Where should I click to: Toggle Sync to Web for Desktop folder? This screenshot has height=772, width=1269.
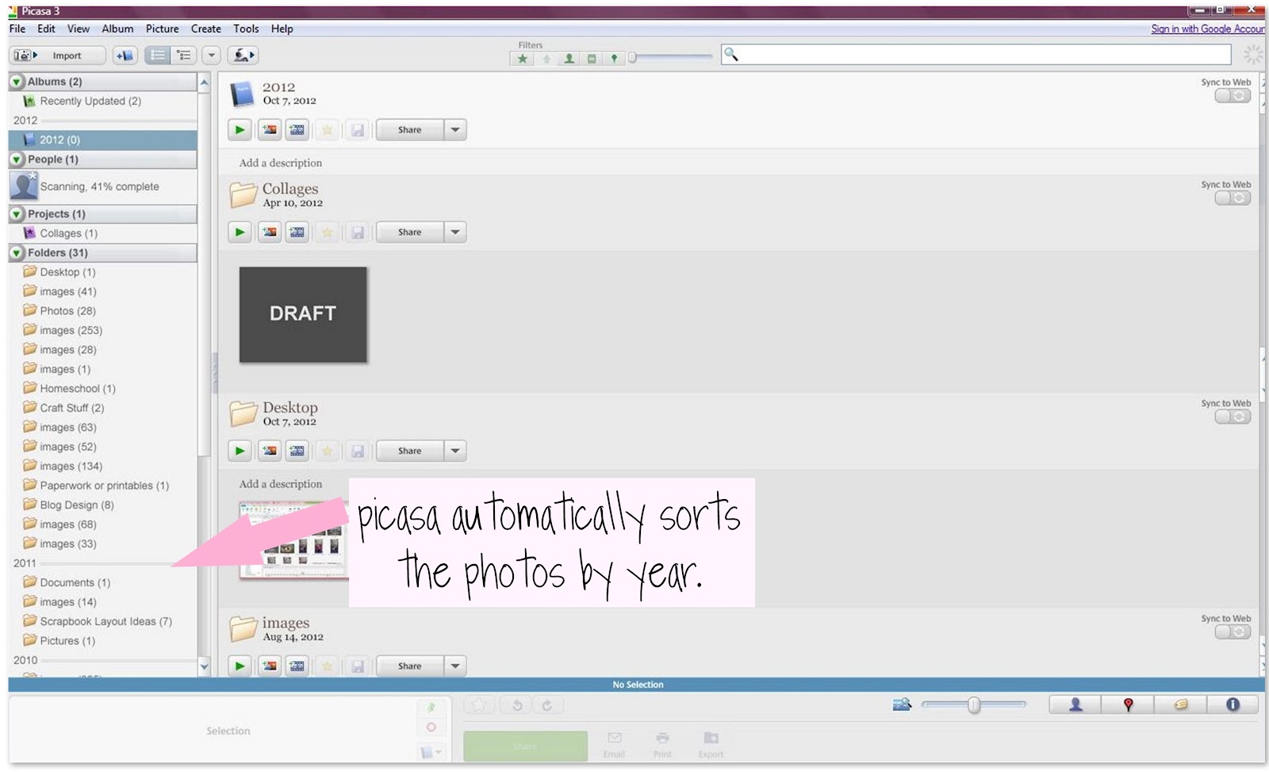point(1233,417)
